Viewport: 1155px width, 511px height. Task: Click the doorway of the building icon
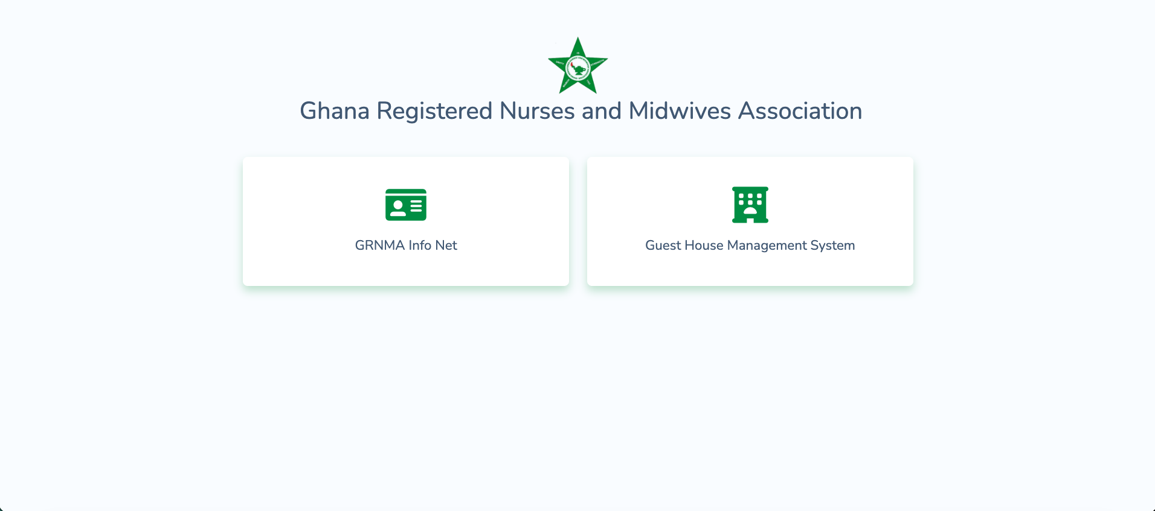point(750,218)
